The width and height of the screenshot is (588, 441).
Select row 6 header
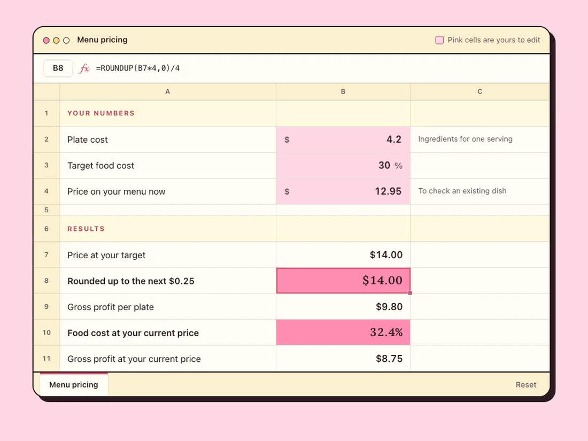click(x=47, y=229)
